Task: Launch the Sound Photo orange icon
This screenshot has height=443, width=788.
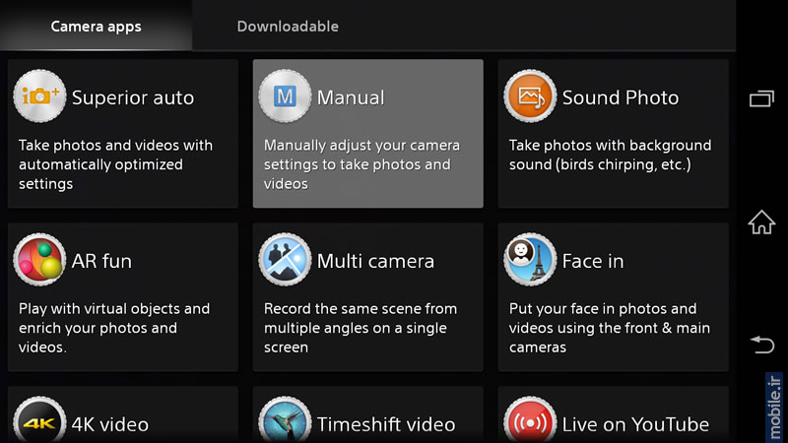Action: click(530, 95)
